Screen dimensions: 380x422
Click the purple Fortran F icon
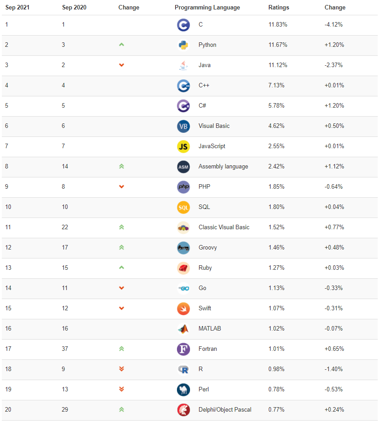coord(183,349)
